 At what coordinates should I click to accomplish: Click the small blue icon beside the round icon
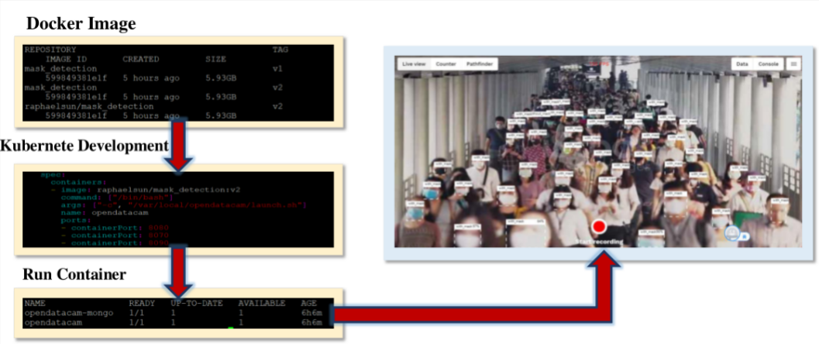745,236
